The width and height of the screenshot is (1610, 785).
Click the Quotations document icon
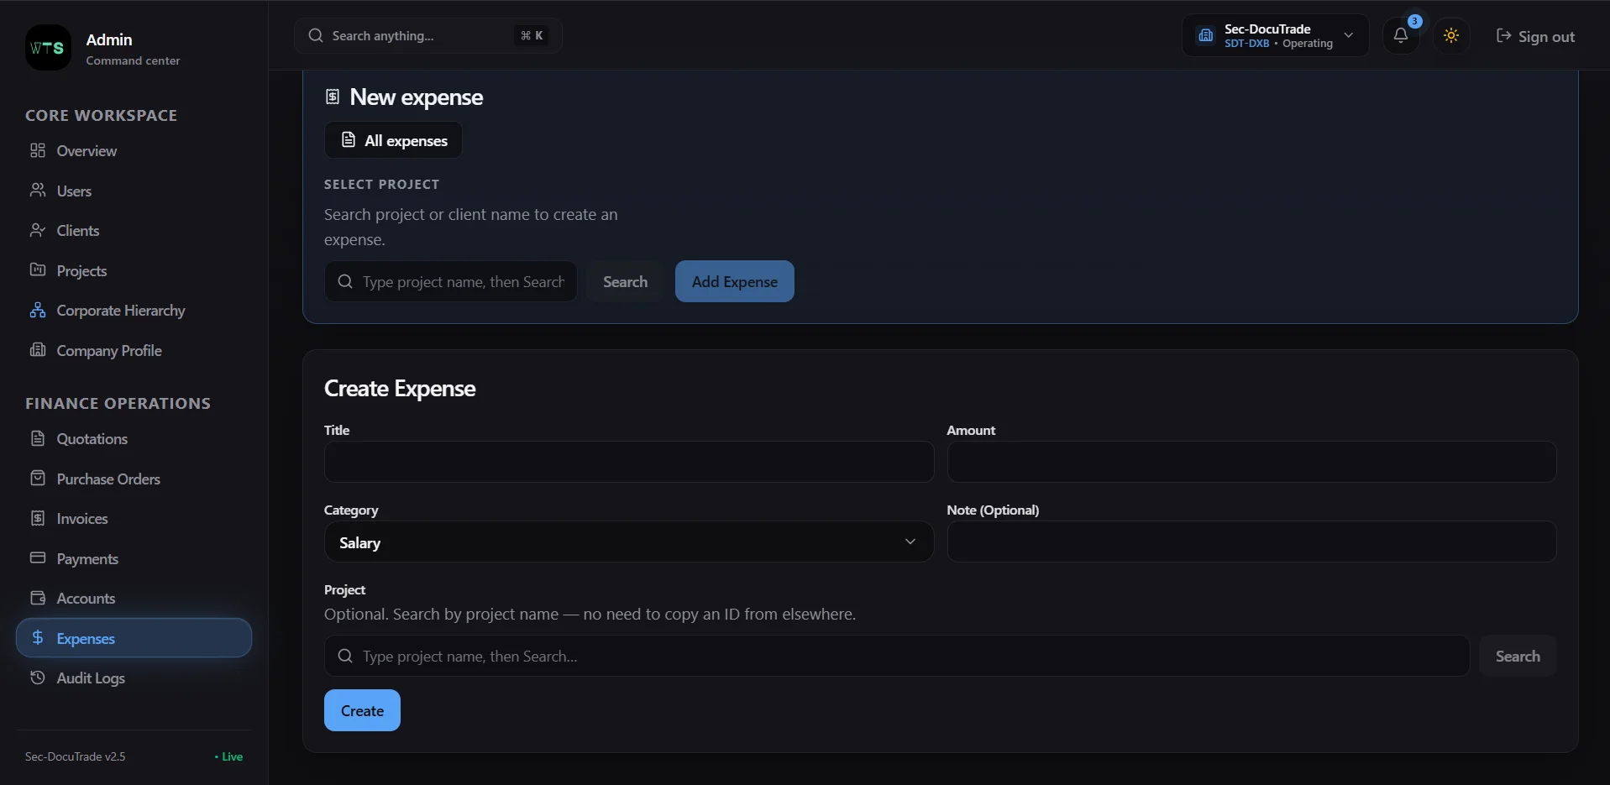point(38,438)
